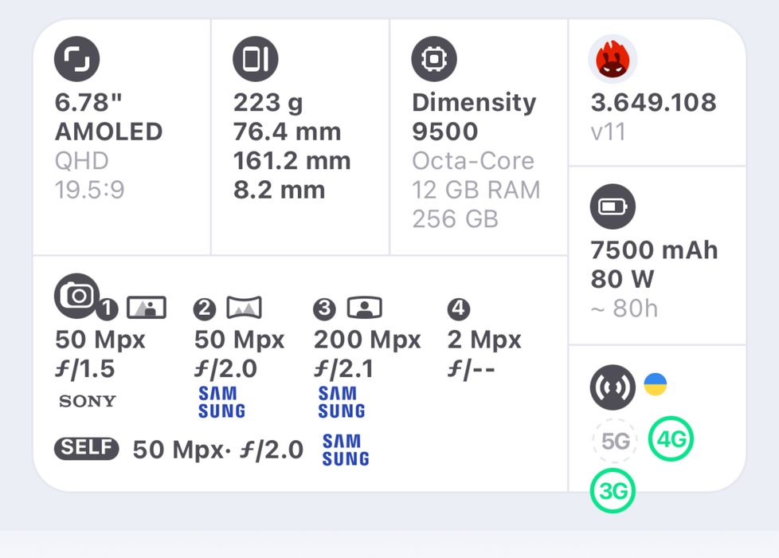Select the 4G network badge
The width and height of the screenshot is (779, 558).
(671, 438)
